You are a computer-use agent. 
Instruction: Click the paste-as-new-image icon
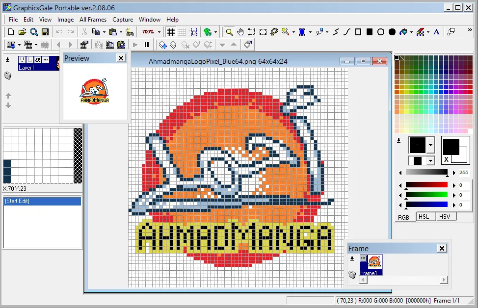coord(130,32)
